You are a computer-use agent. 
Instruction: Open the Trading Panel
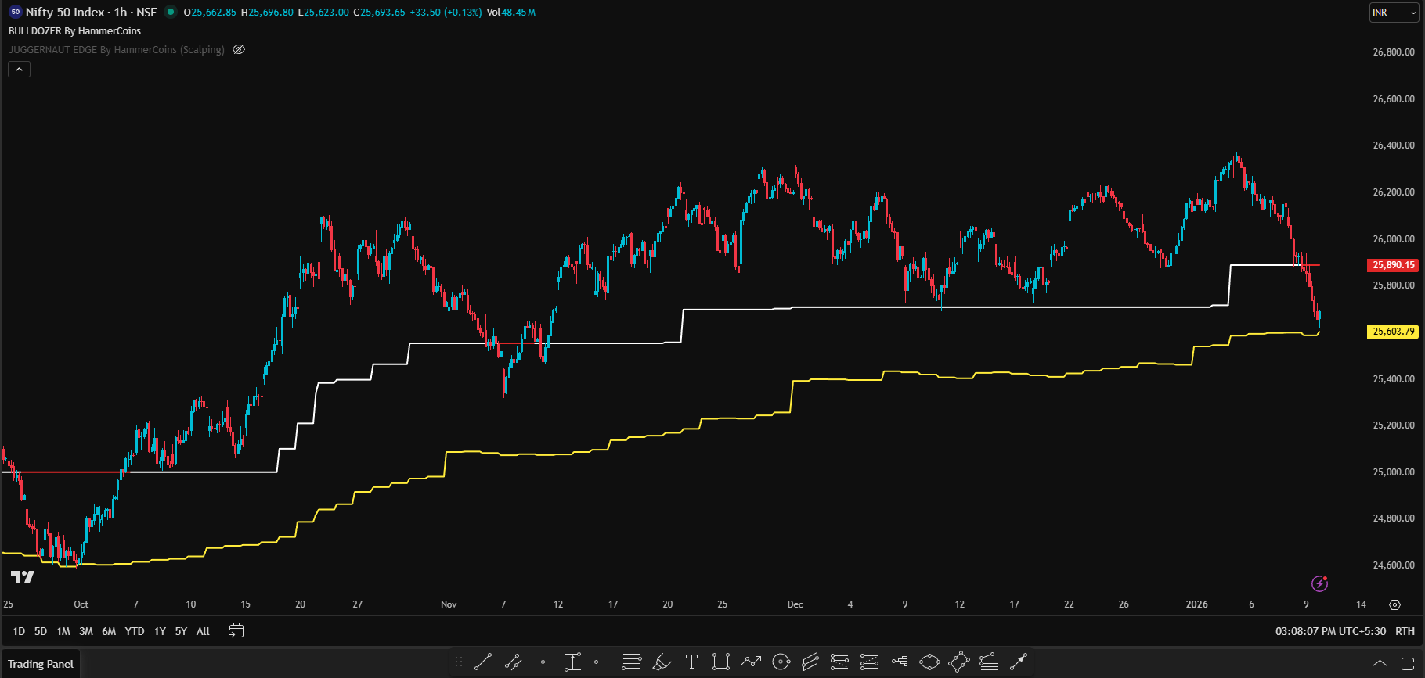[x=41, y=664]
